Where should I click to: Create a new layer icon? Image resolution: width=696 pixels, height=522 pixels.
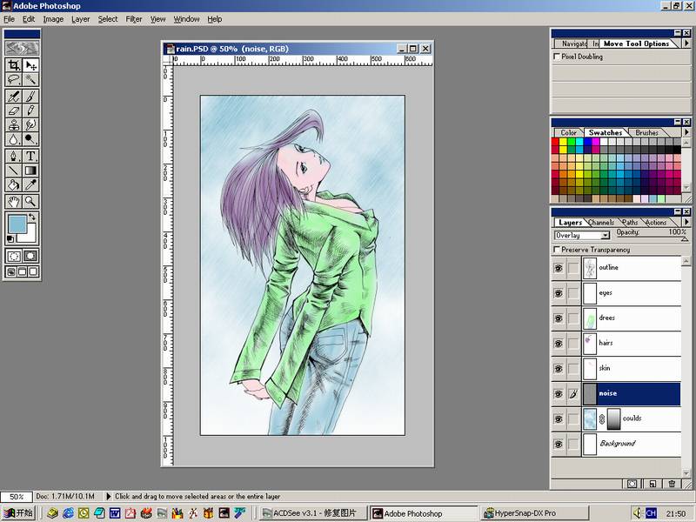pyautogui.click(x=652, y=484)
